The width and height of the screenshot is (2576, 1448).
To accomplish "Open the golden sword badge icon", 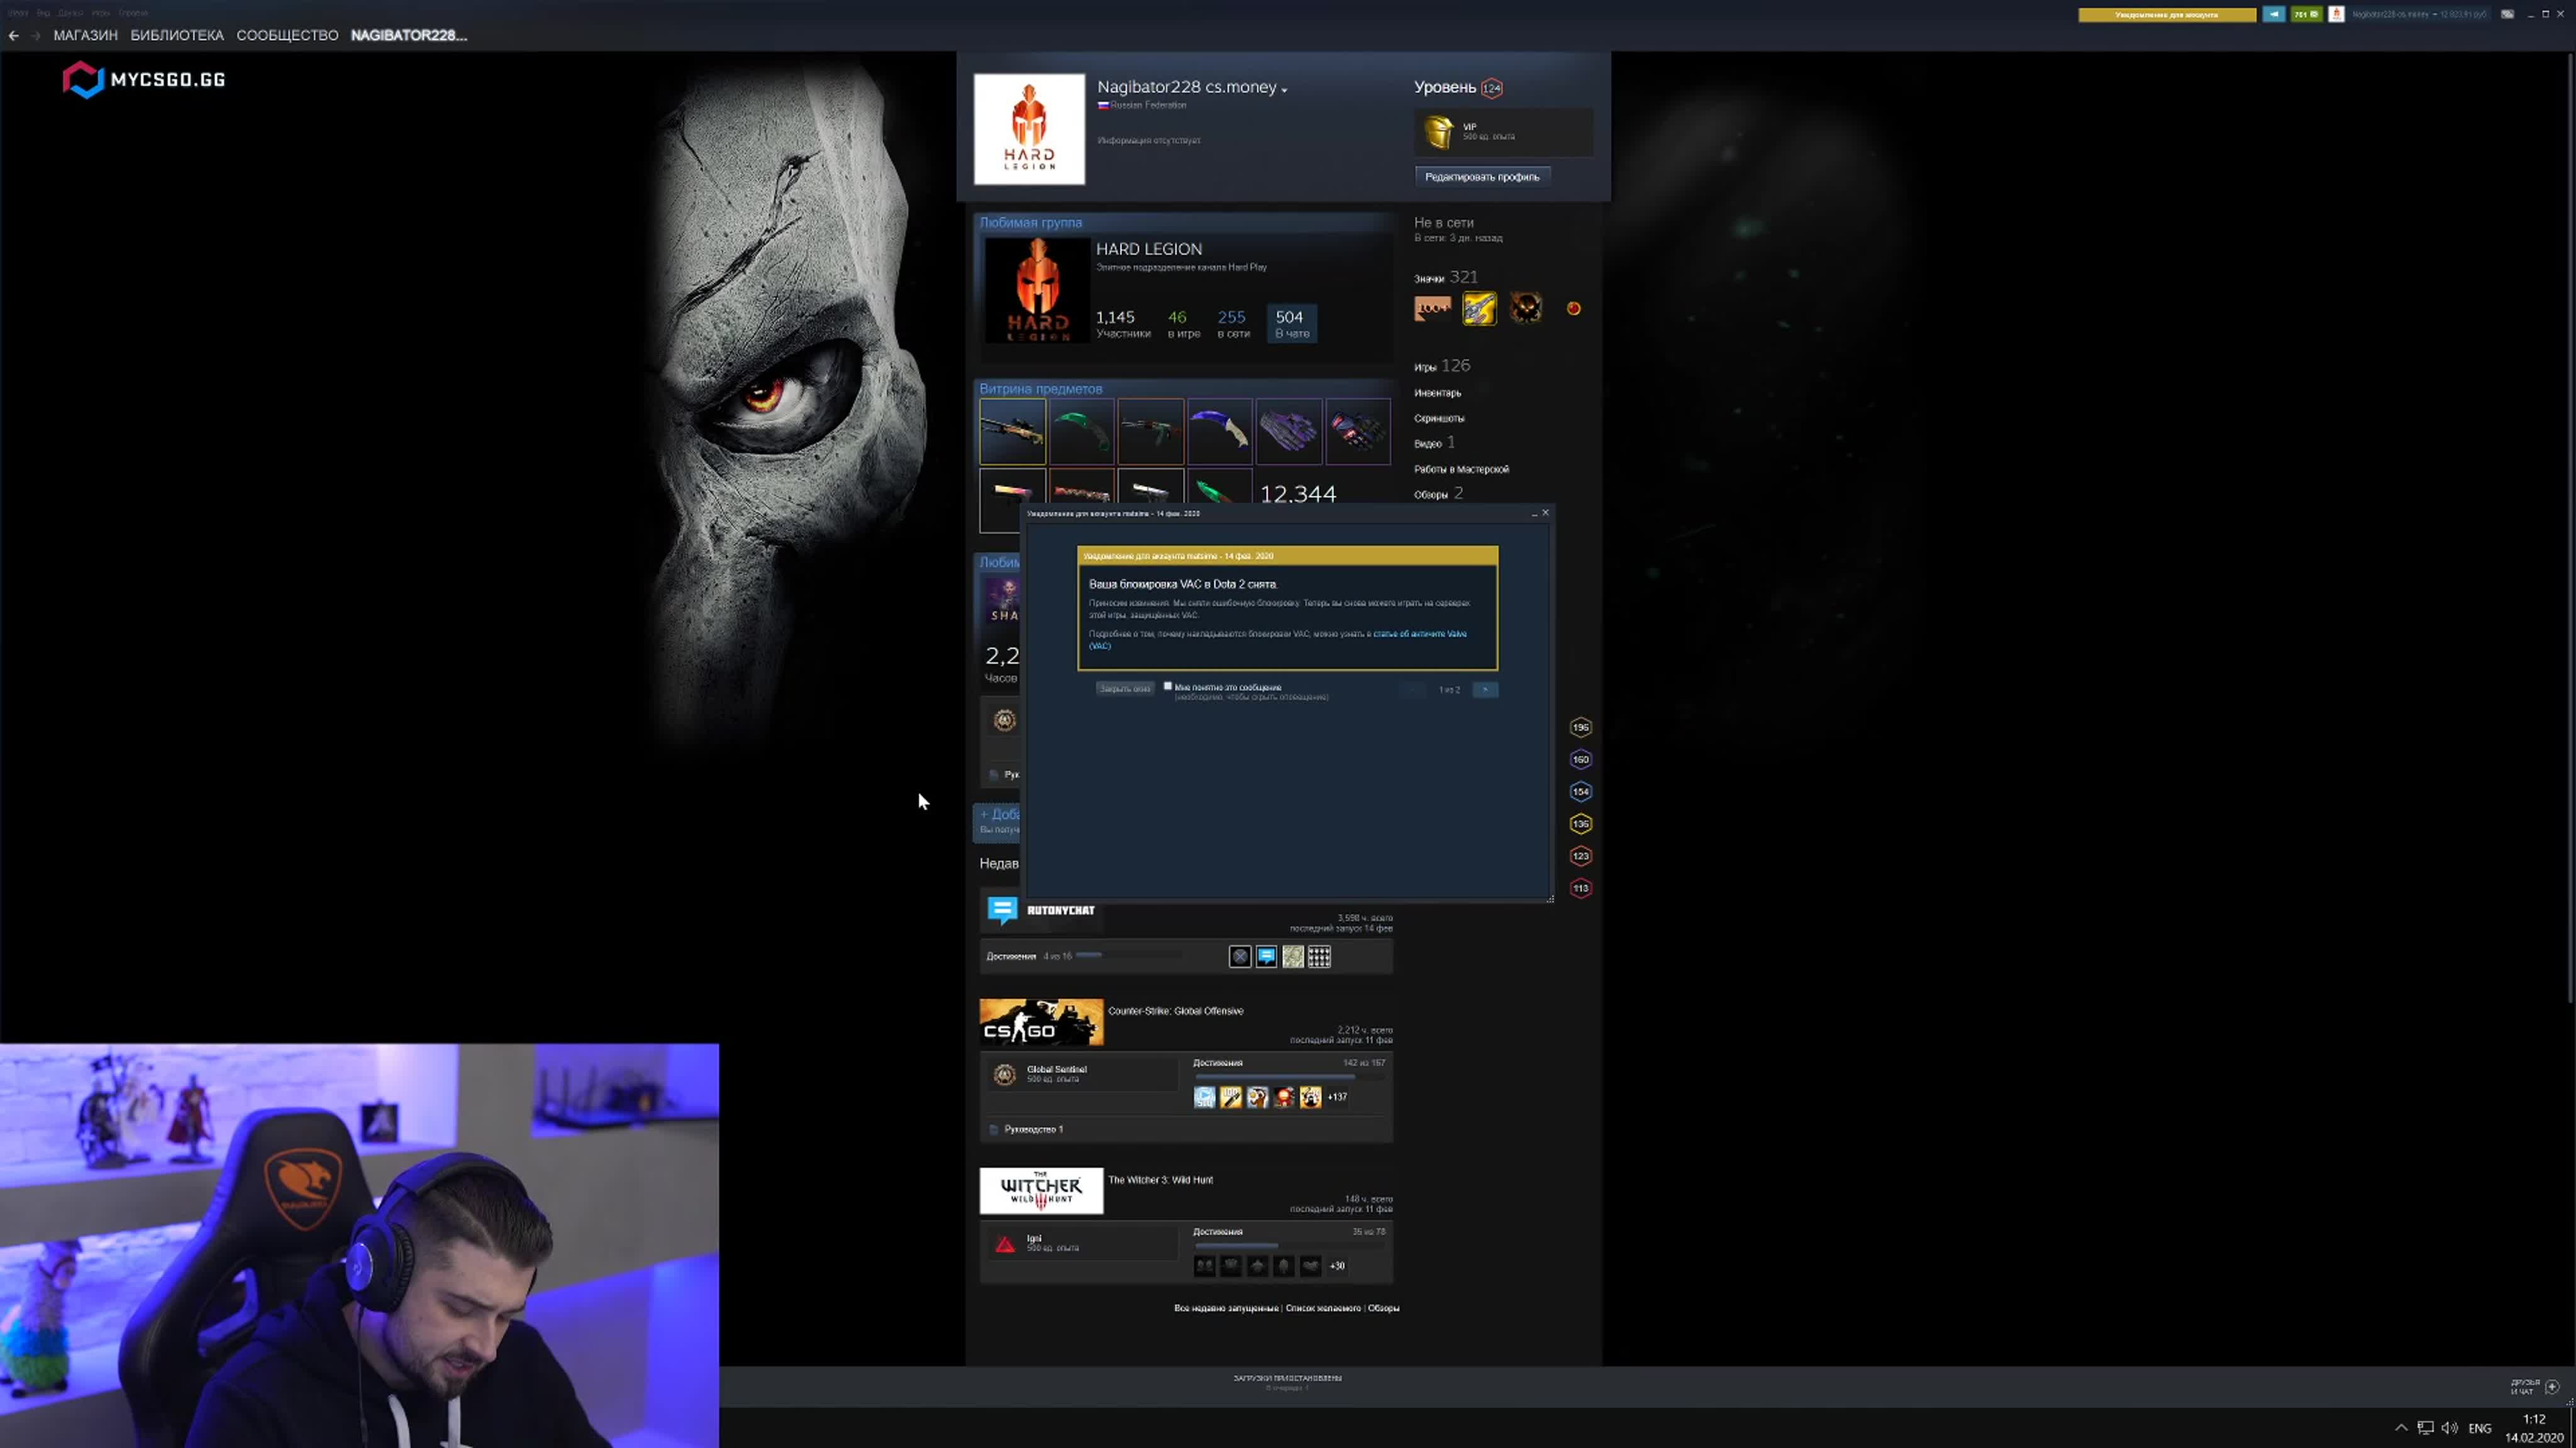I will [x=1479, y=309].
